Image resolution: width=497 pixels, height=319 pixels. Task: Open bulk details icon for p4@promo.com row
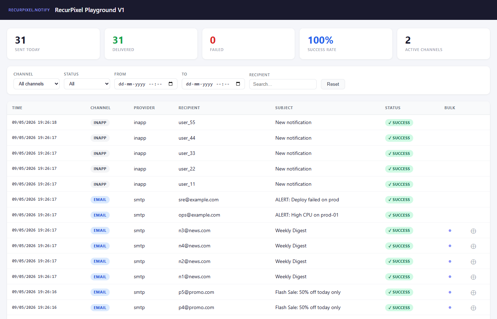pos(473,308)
